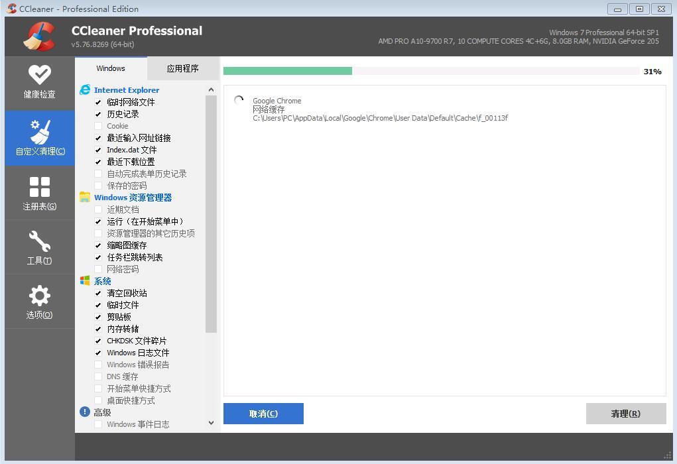Minimize the CCleaner window
This screenshot has width=677, height=464.
click(x=617, y=9)
